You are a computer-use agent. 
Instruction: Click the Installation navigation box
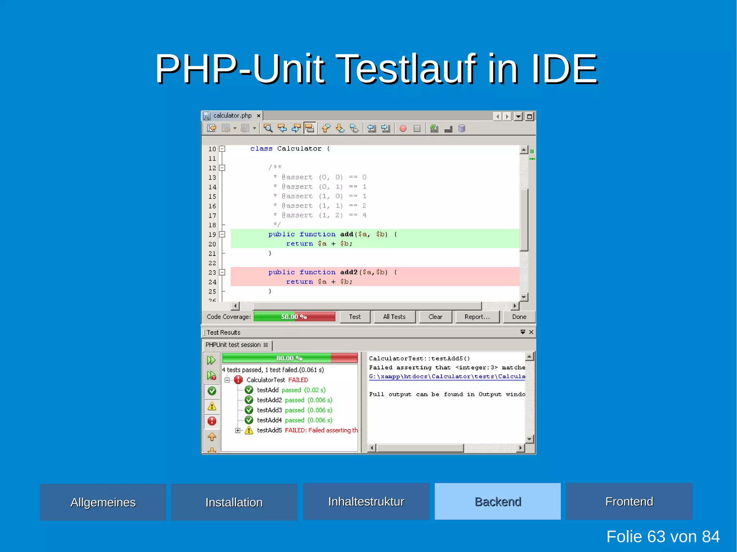(x=234, y=502)
